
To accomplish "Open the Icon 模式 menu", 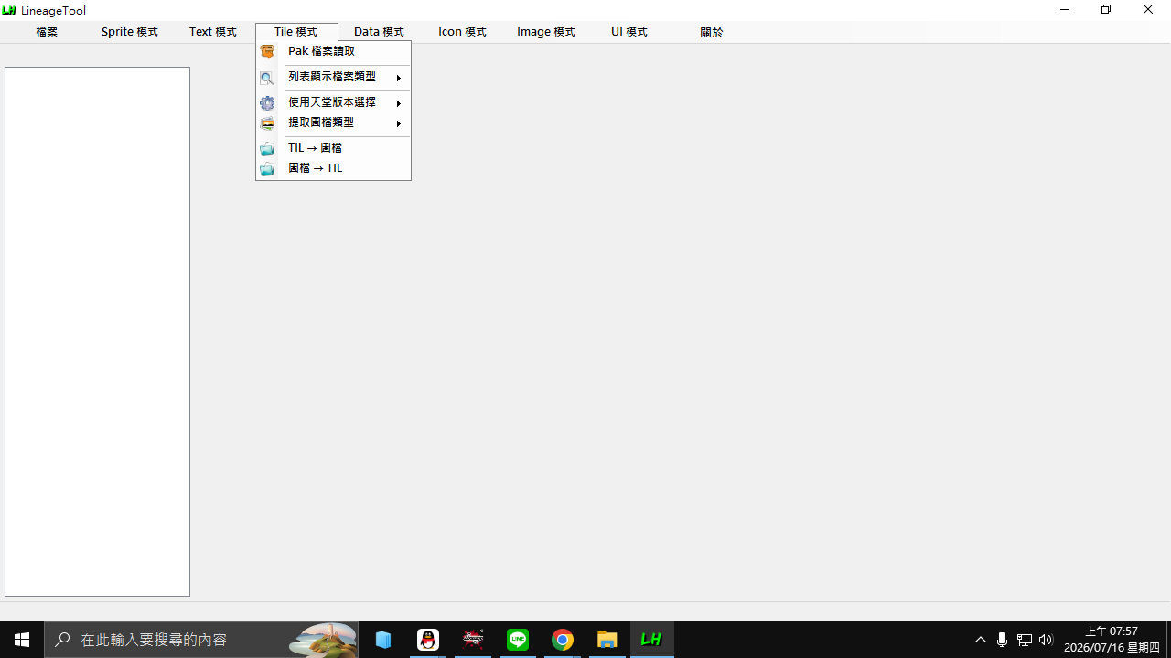I will pyautogui.click(x=462, y=32).
